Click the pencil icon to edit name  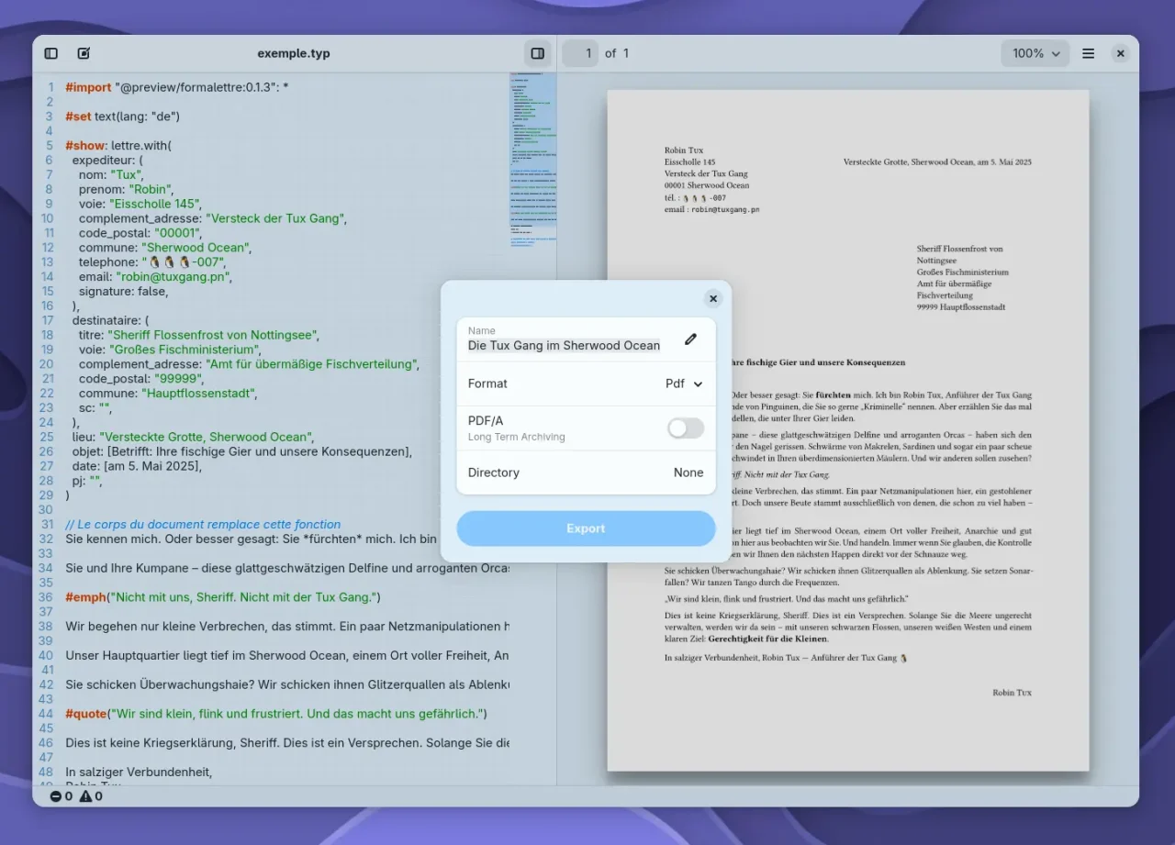point(690,339)
